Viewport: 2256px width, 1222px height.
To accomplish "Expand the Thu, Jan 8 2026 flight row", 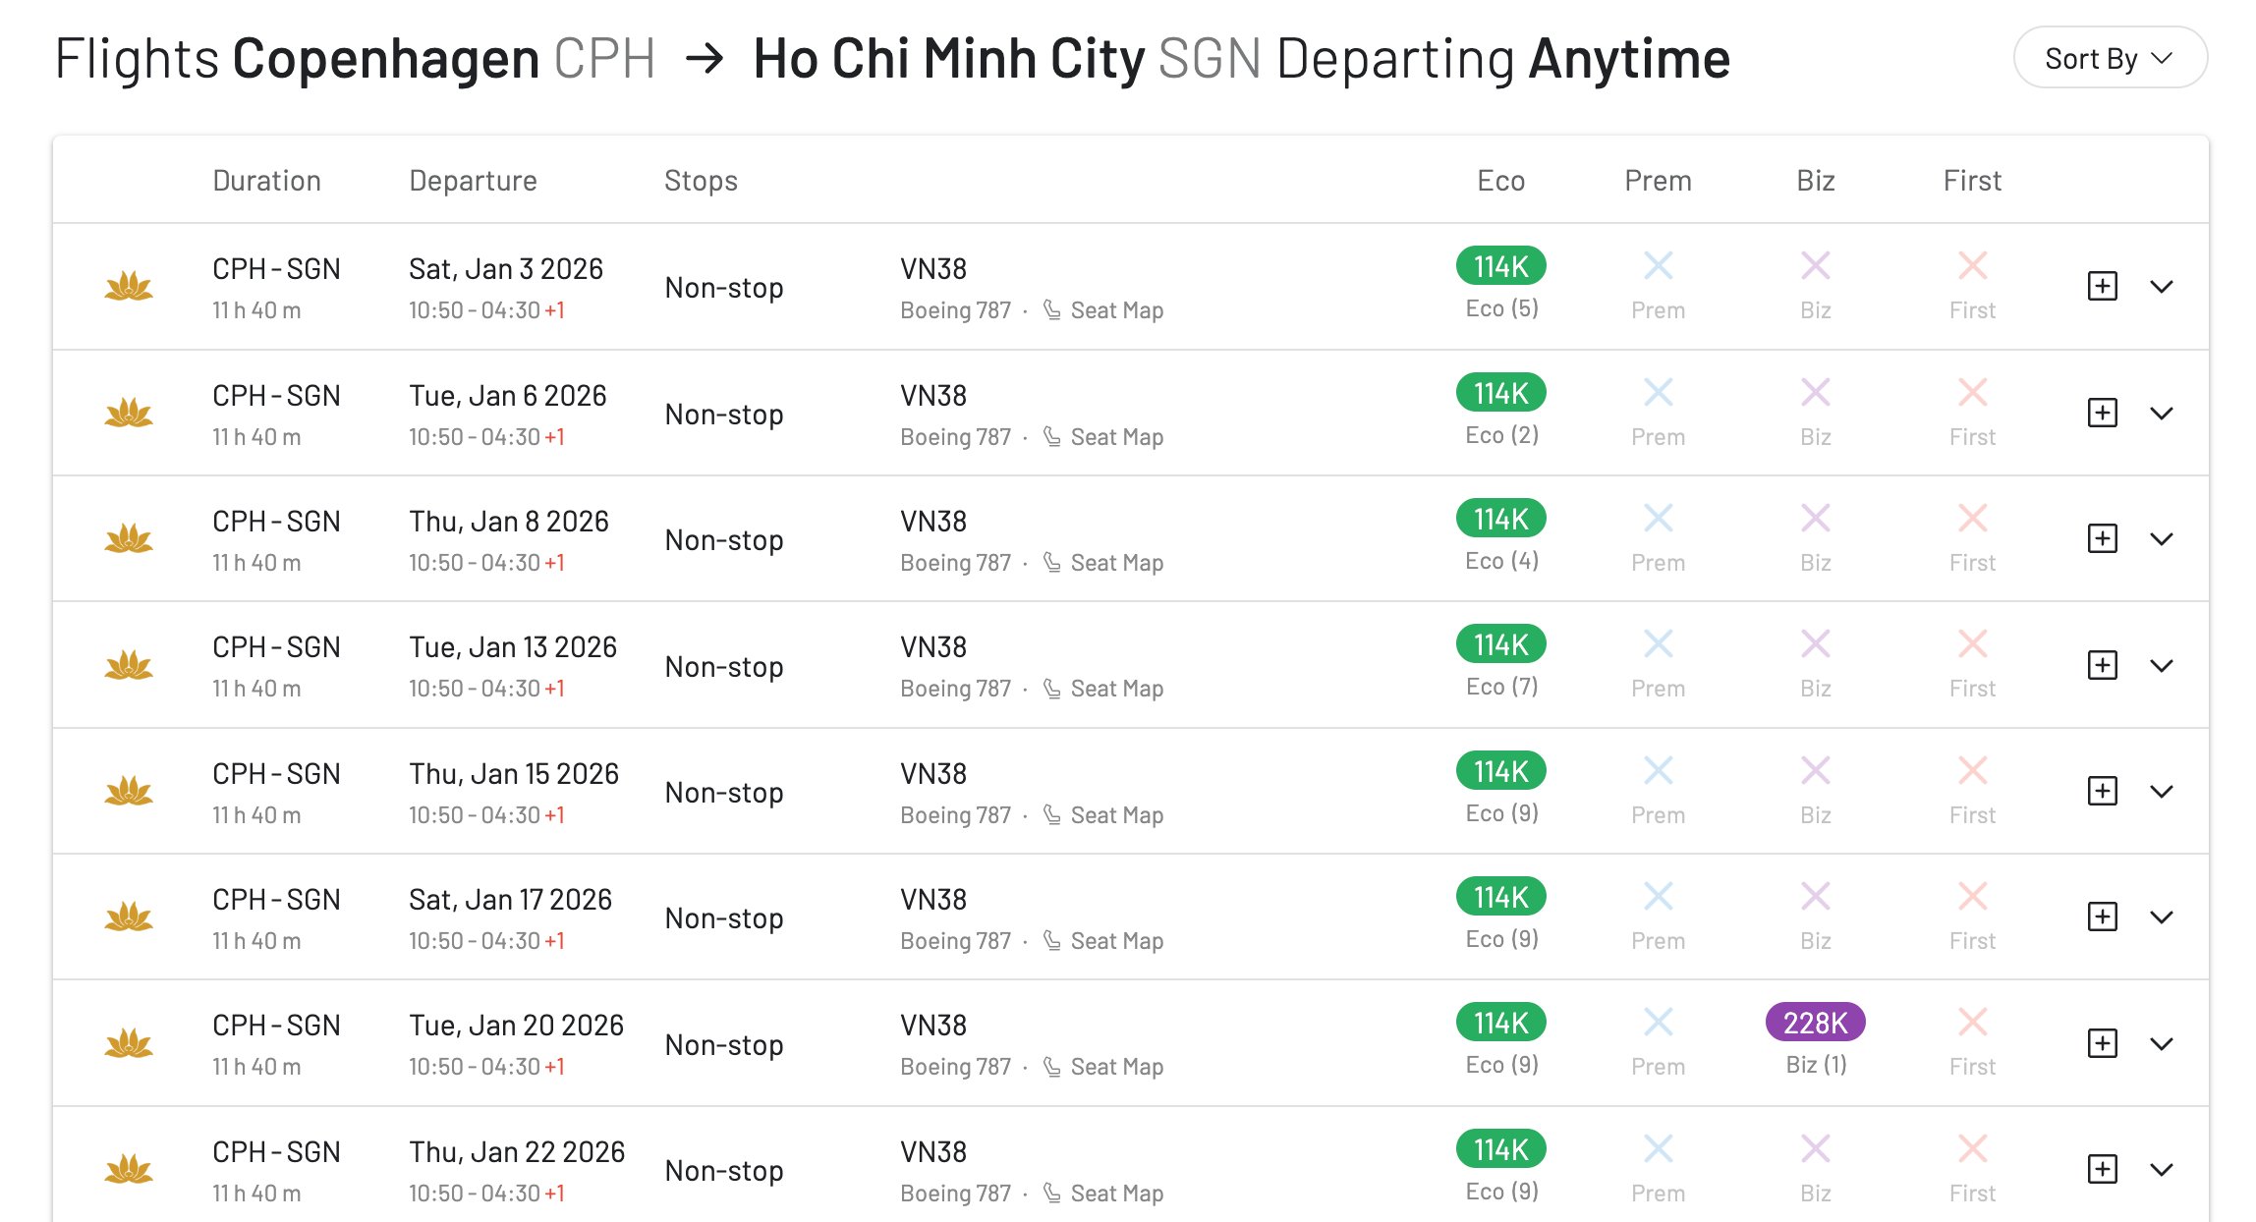I will click(2161, 538).
